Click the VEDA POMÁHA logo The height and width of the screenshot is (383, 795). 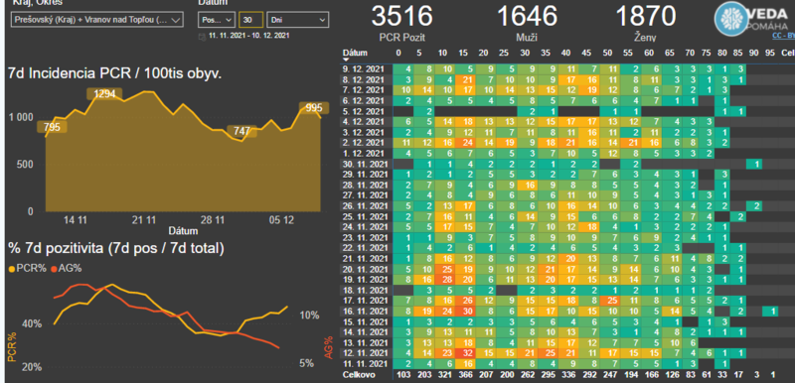751,20
